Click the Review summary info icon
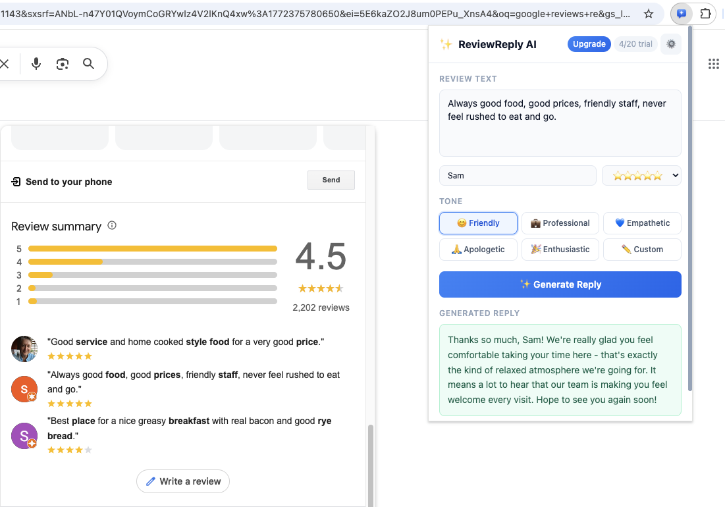Viewport: 725px width, 507px height. point(112,225)
